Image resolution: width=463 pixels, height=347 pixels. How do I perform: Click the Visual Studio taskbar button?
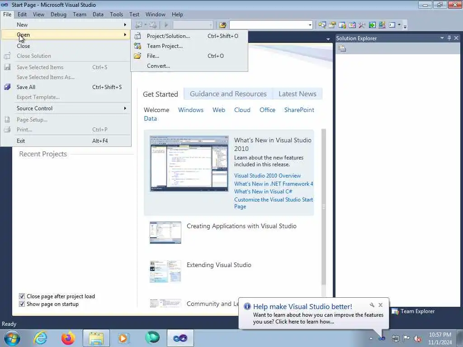click(180, 338)
